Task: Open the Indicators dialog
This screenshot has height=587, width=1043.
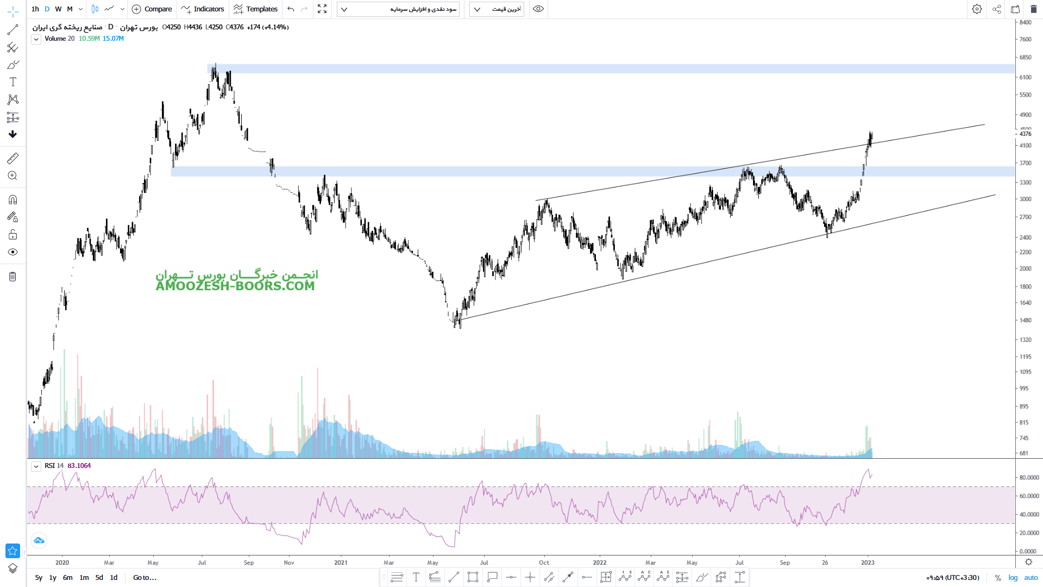Action: pyautogui.click(x=203, y=9)
